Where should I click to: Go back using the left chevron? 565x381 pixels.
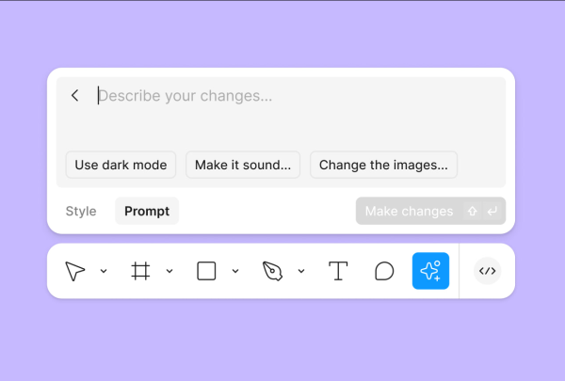coord(75,96)
